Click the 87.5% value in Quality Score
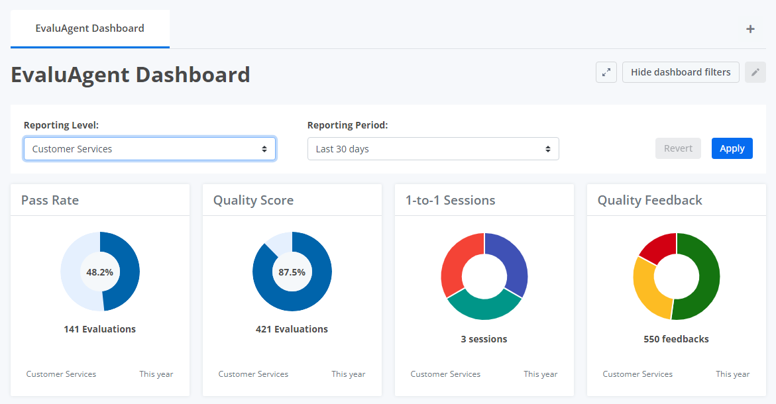The width and height of the screenshot is (776, 404). (x=292, y=272)
